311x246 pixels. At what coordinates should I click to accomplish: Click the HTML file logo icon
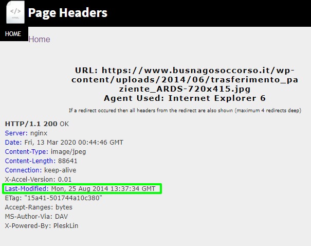(x=15, y=12)
